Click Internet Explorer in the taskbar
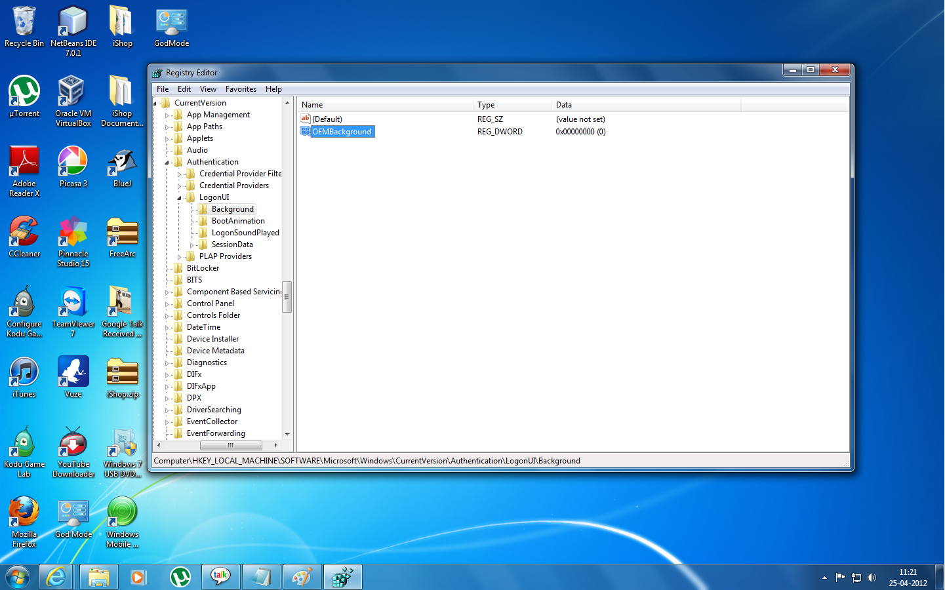The width and height of the screenshot is (945, 590). click(56, 577)
